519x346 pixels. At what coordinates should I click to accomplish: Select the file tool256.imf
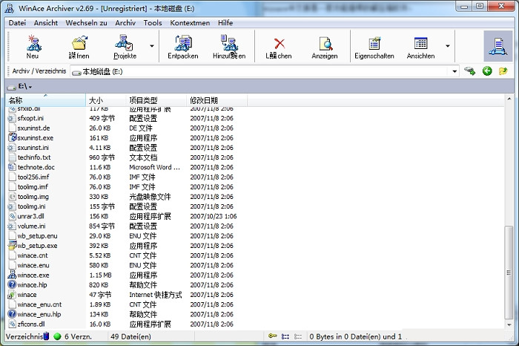point(33,177)
